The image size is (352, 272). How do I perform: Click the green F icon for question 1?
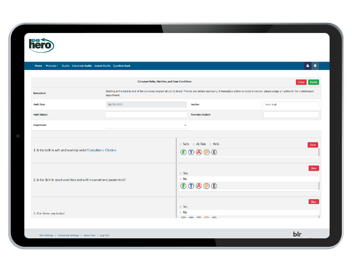pos(183,152)
